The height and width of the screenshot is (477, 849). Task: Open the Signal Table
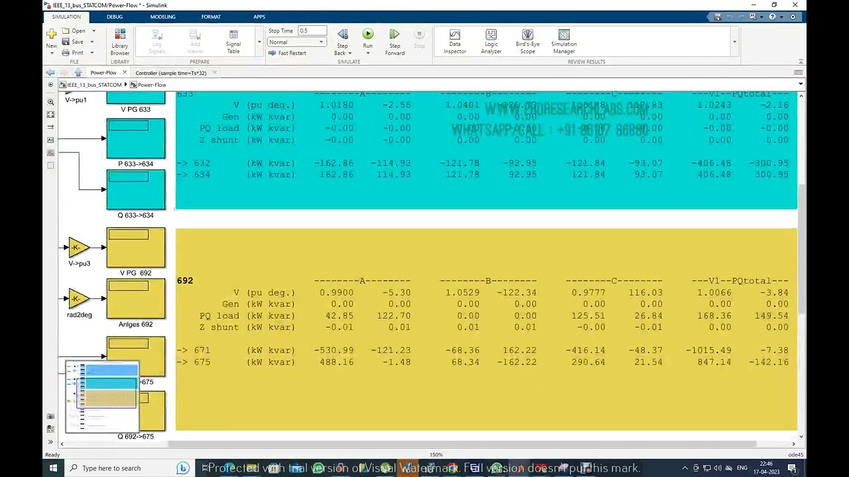pos(233,42)
